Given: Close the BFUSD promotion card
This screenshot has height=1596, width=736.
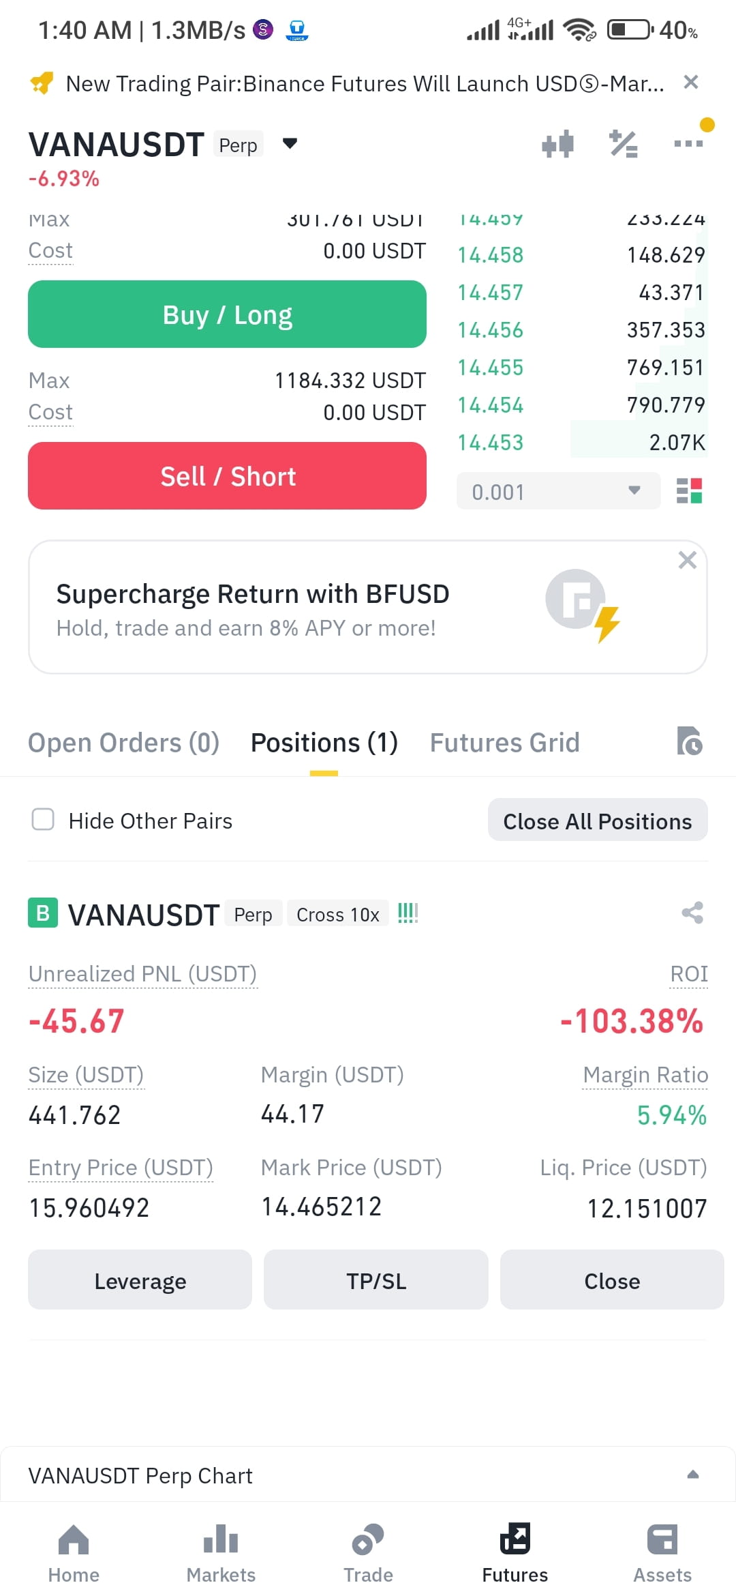Looking at the screenshot, I should [x=688, y=560].
